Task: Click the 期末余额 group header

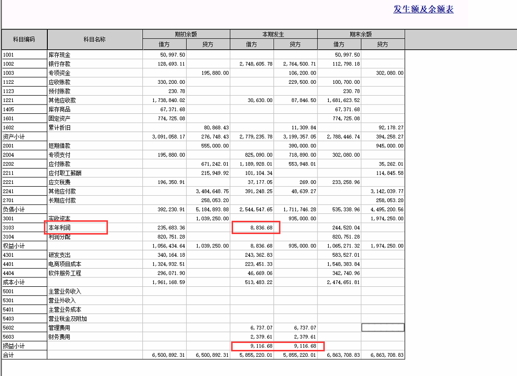Action: [361, 34]
